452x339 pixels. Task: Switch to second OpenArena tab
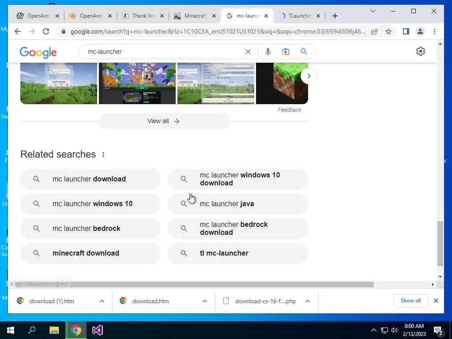click(90, 16)
